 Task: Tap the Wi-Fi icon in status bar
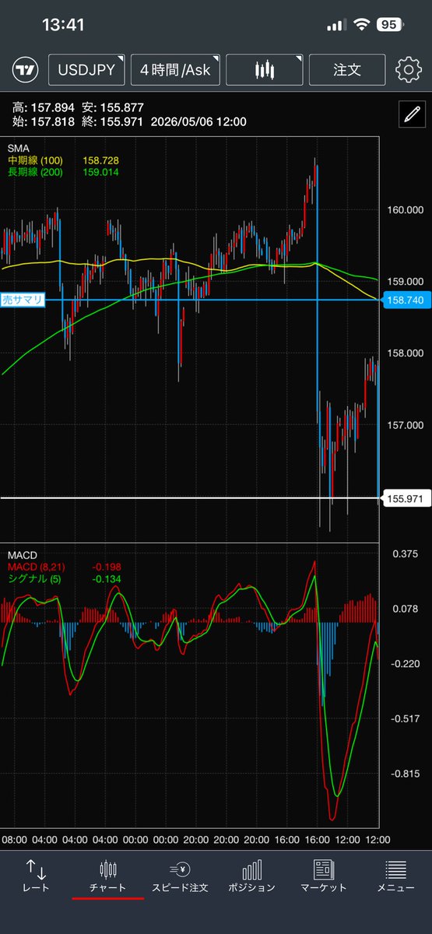360,25
